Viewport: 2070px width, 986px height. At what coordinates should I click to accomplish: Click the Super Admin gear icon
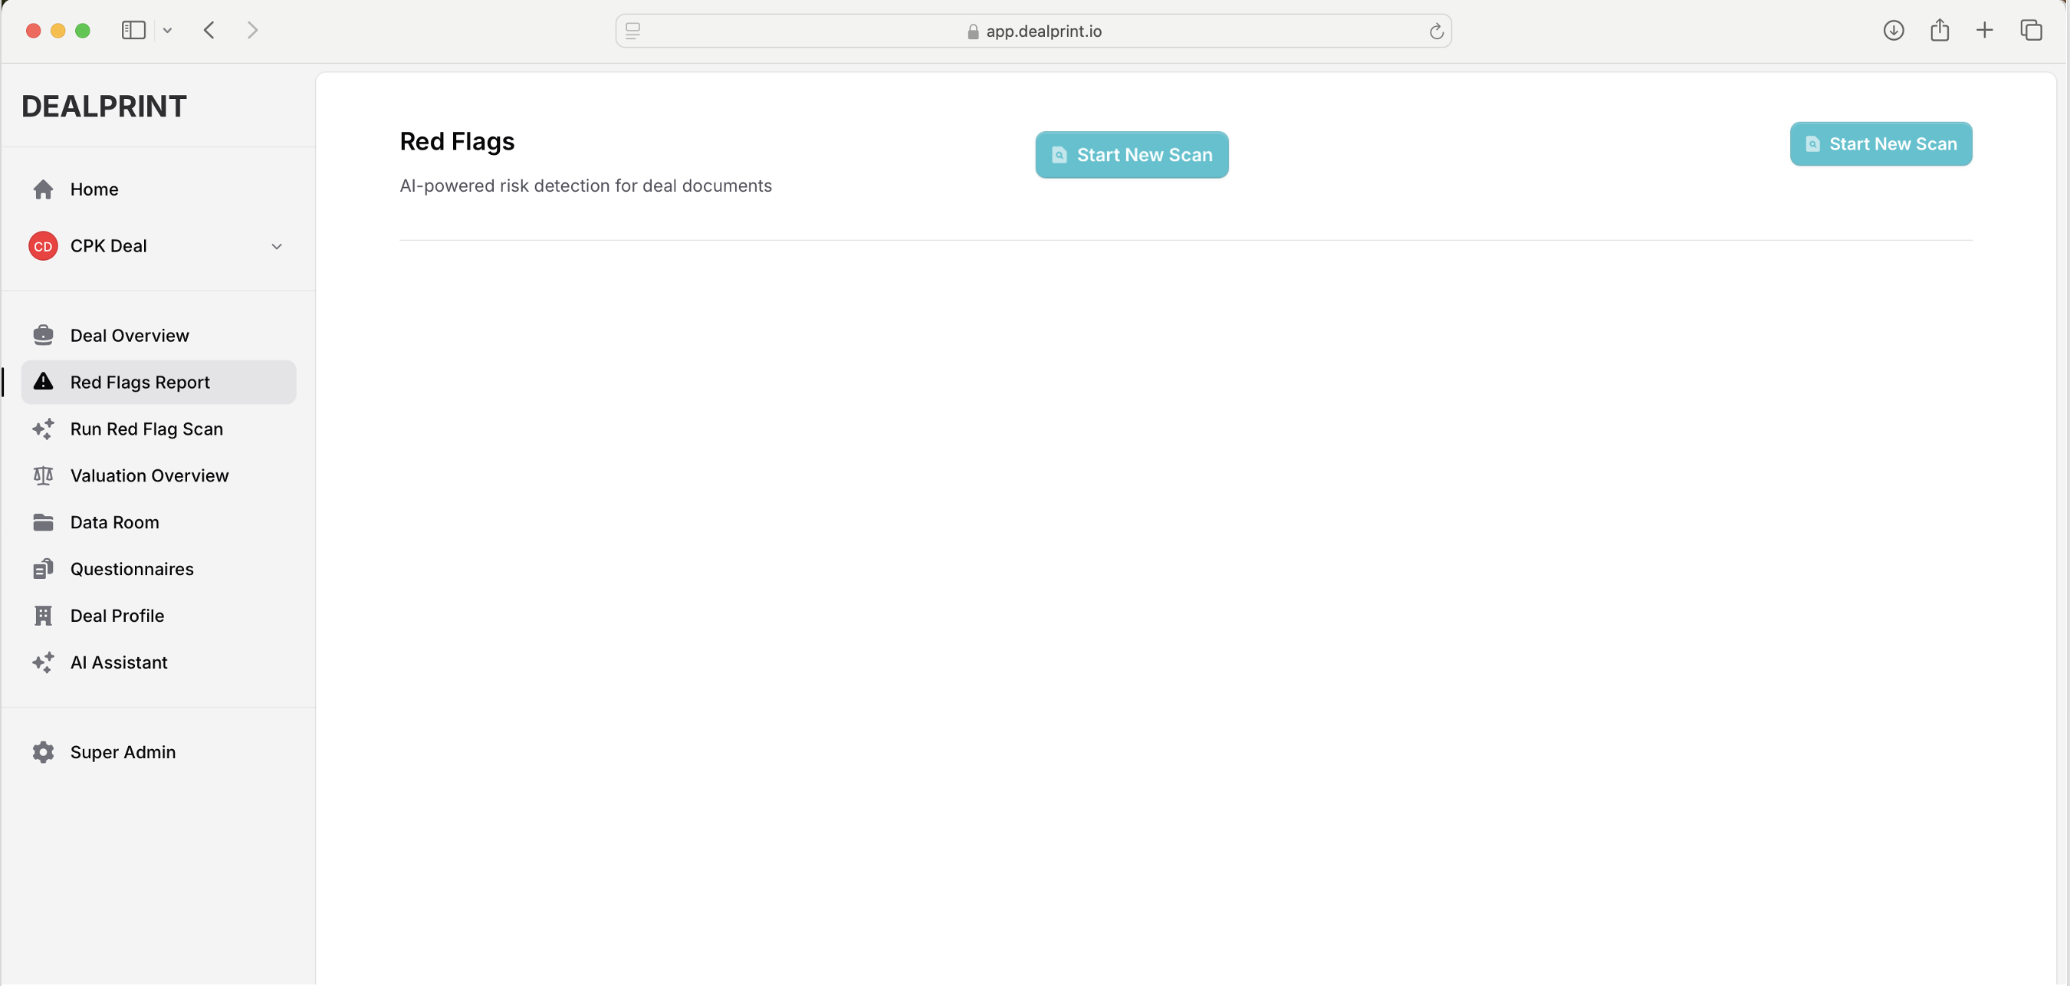click(44, 752)
